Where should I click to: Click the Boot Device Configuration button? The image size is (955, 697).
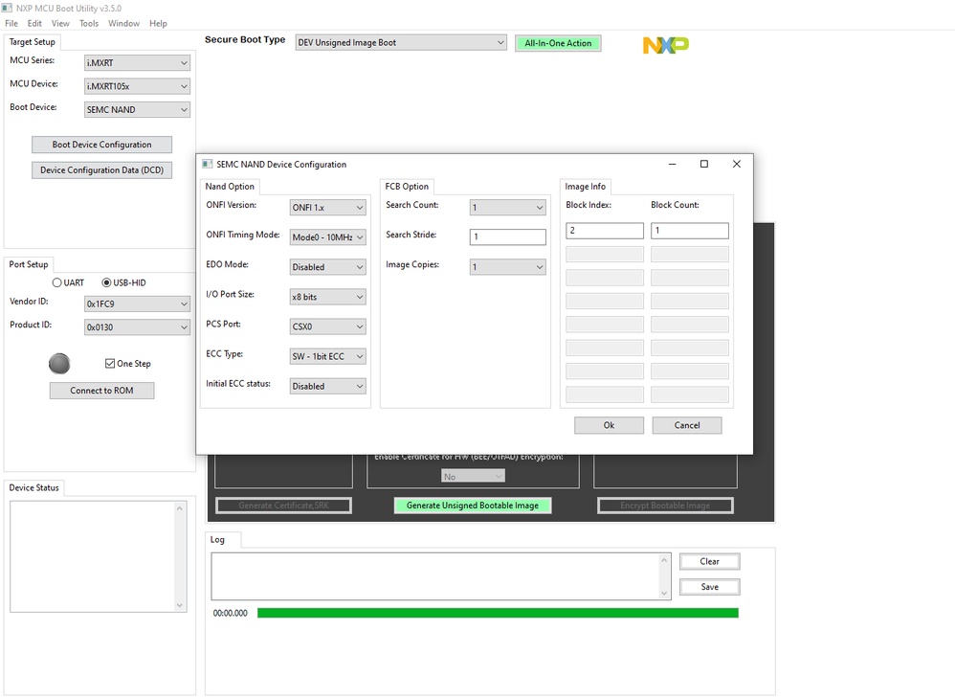point(101,145)
